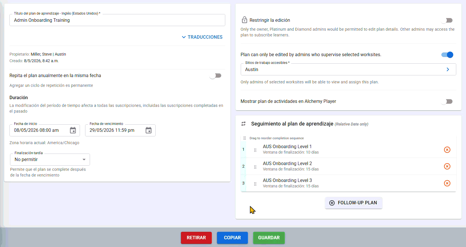Grab drag handle of AUS Onboarding Level 3

(255, 184)
